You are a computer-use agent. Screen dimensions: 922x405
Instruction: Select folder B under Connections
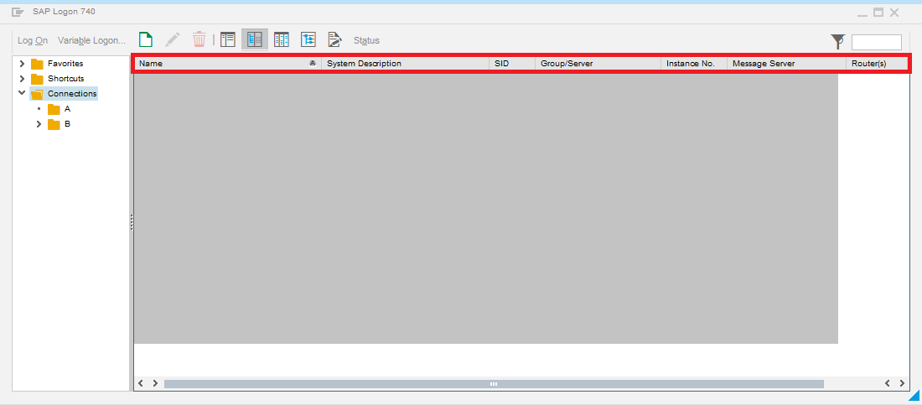pyautogui.click(x=67, y=125)
